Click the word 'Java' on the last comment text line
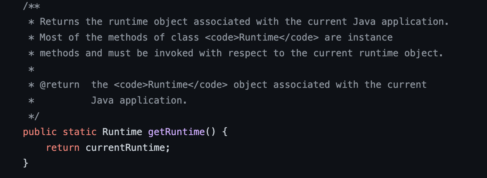This screenshot has width=487, height=178. coord(102,100)
